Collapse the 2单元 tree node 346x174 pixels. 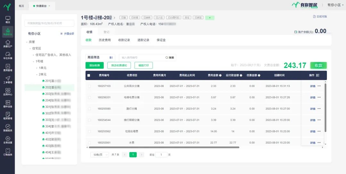point(36,74)
